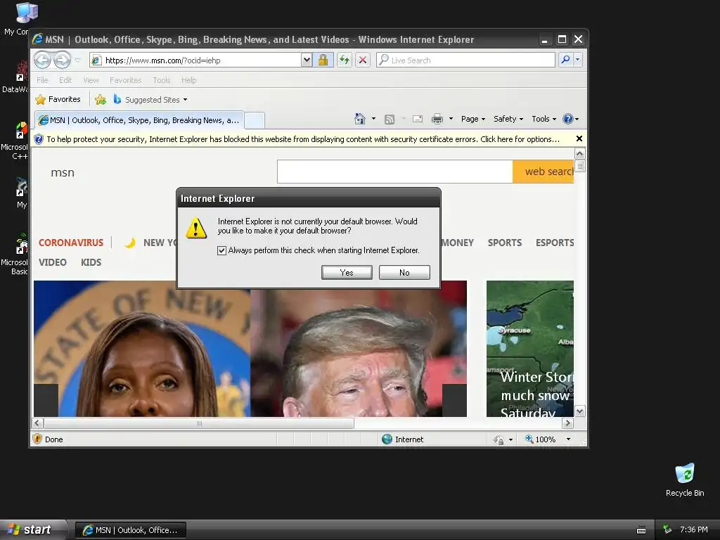Close the security information bar

[x=579, y=139]
